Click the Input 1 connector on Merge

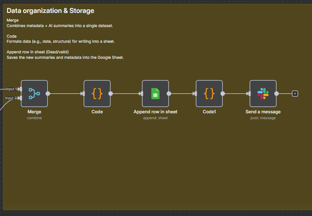21,89
